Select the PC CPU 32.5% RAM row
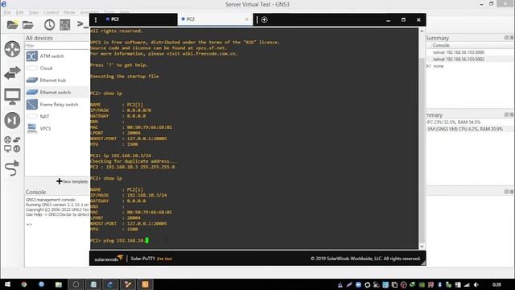 pos(469,122)
